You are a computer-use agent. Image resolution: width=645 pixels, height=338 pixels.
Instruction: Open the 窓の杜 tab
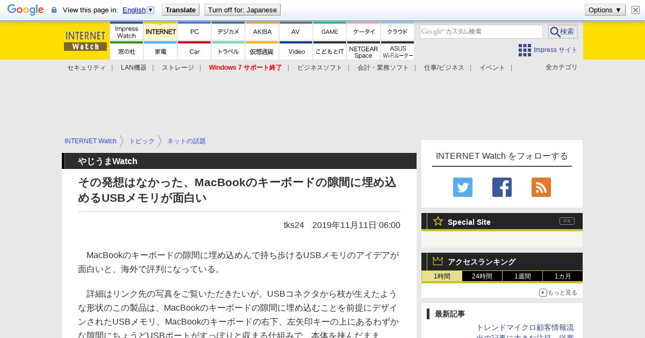[126, 51]
